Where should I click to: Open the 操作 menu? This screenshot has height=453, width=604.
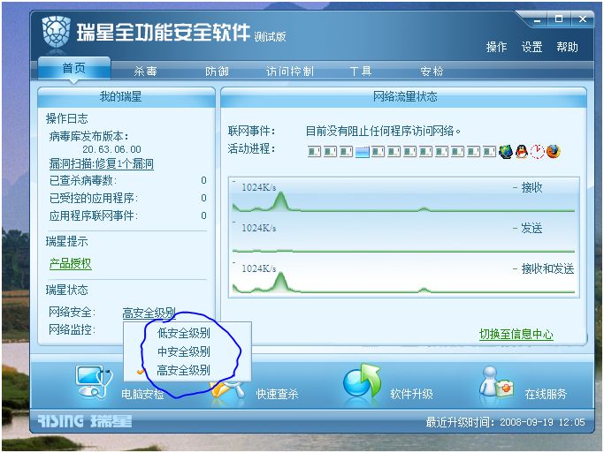[496, 47]
